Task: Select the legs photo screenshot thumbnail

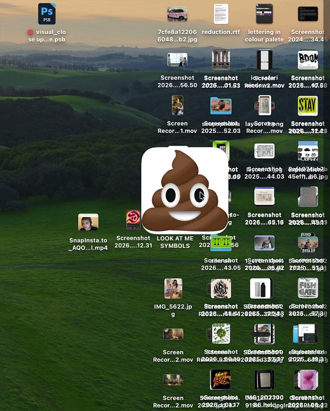Action: 221,60
